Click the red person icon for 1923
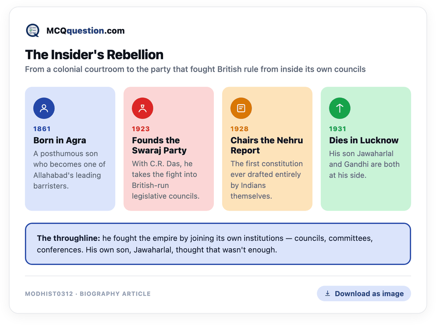Image resolution: width=436 pixels, height=325 pixels. point(142,109)
